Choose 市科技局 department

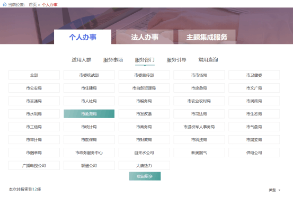coord(199,140)
